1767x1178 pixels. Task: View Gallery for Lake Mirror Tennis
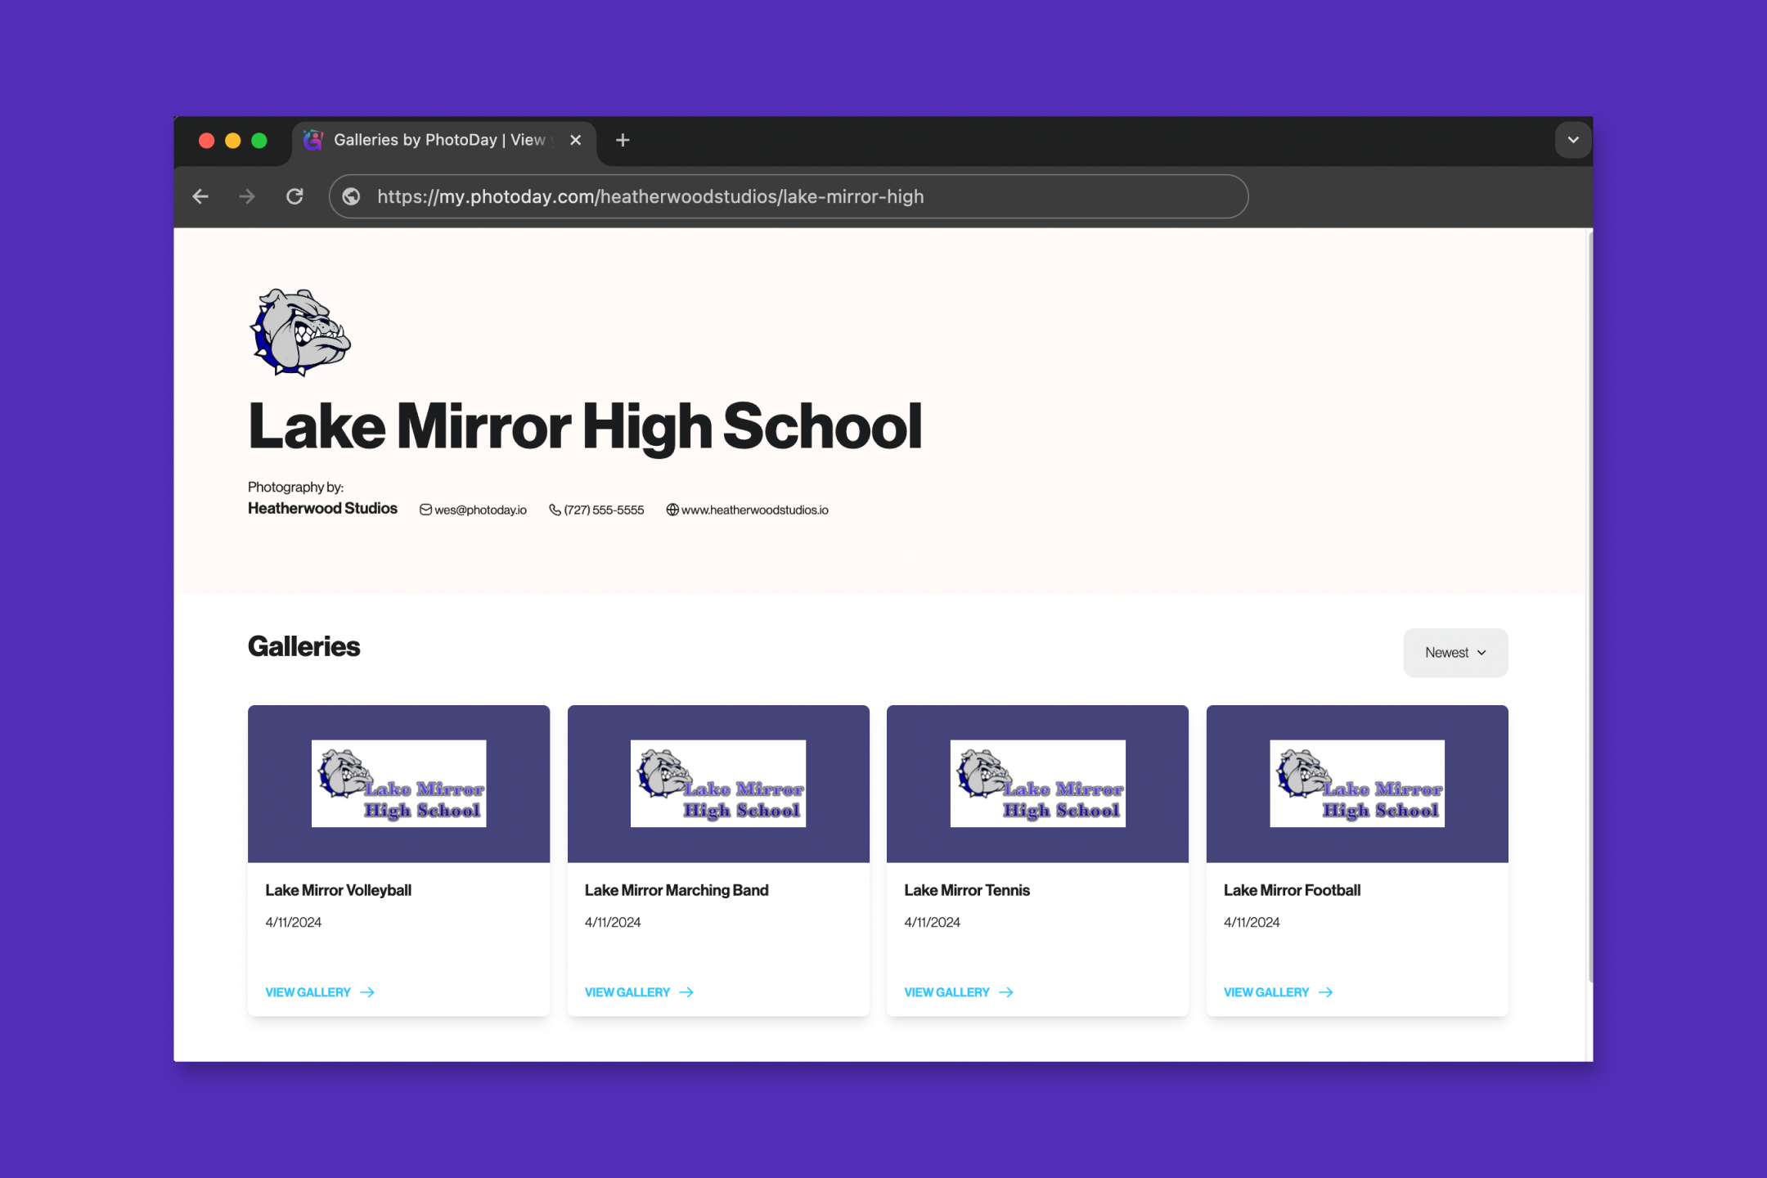coord(959,992)
